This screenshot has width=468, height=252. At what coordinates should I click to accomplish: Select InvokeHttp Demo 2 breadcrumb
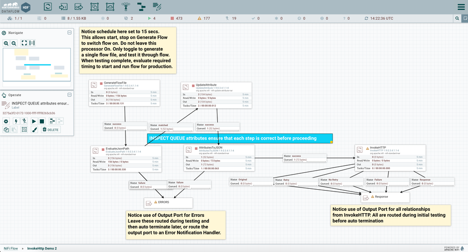click(42, 248)
